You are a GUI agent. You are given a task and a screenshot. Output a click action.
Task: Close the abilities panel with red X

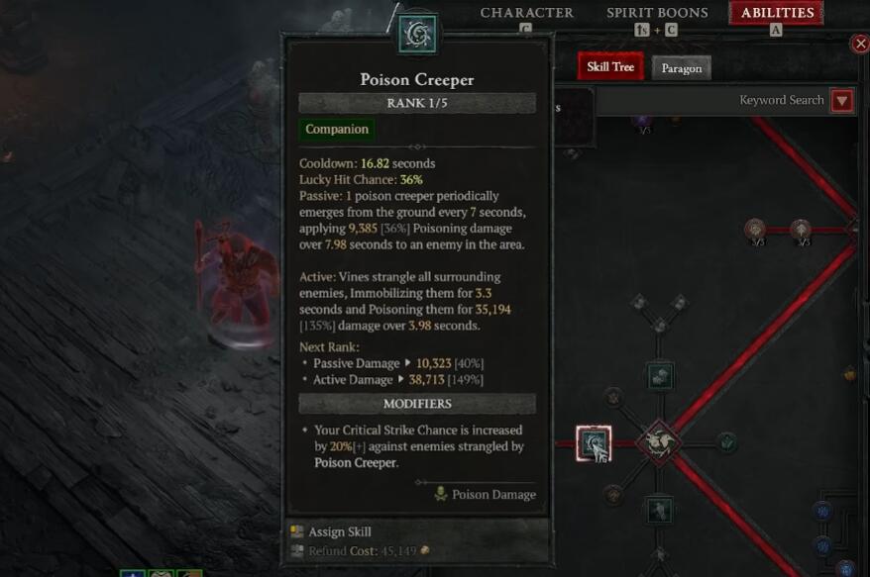point(860,44)
